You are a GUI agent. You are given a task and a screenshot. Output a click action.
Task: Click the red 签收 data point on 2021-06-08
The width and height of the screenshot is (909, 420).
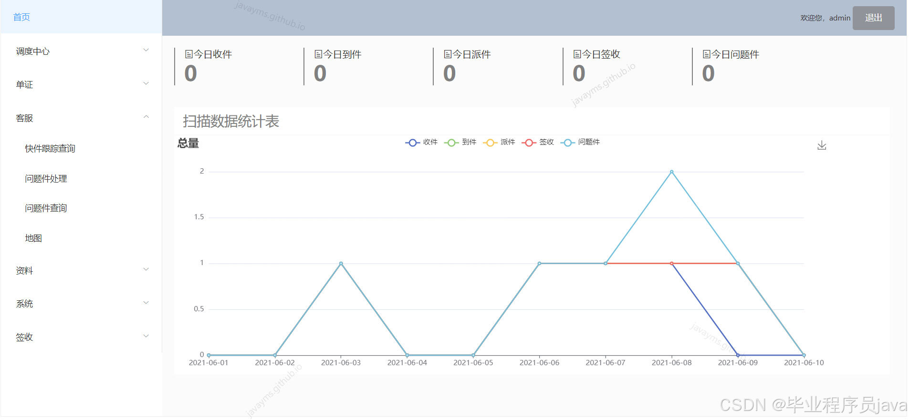671,263
